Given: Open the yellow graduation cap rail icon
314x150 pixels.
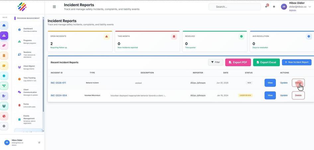Looking at the screenshot, I should [x=4, y=66].
